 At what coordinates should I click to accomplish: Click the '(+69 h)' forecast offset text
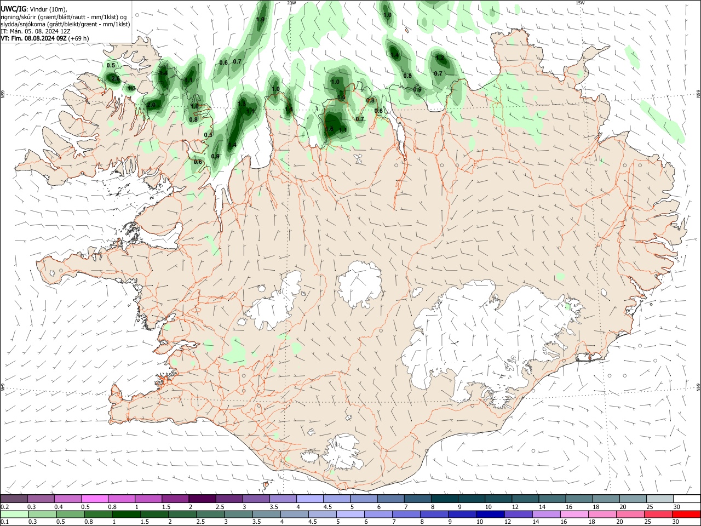pyautogui.click(x=79, y=38)
